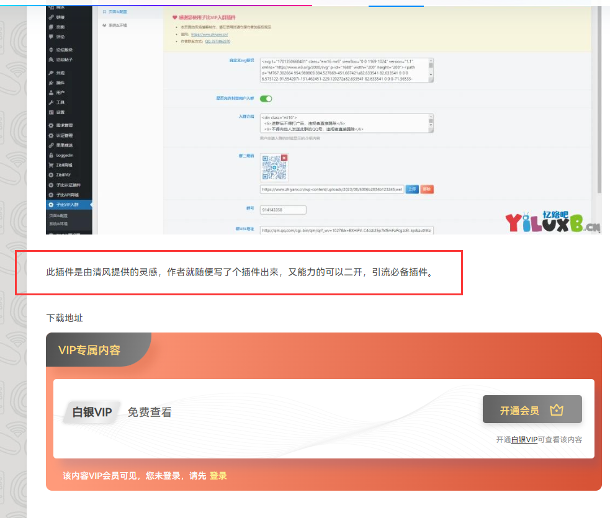Click the yellow 登录 link
The image size is (610, 518).
(x=218, y=476)
